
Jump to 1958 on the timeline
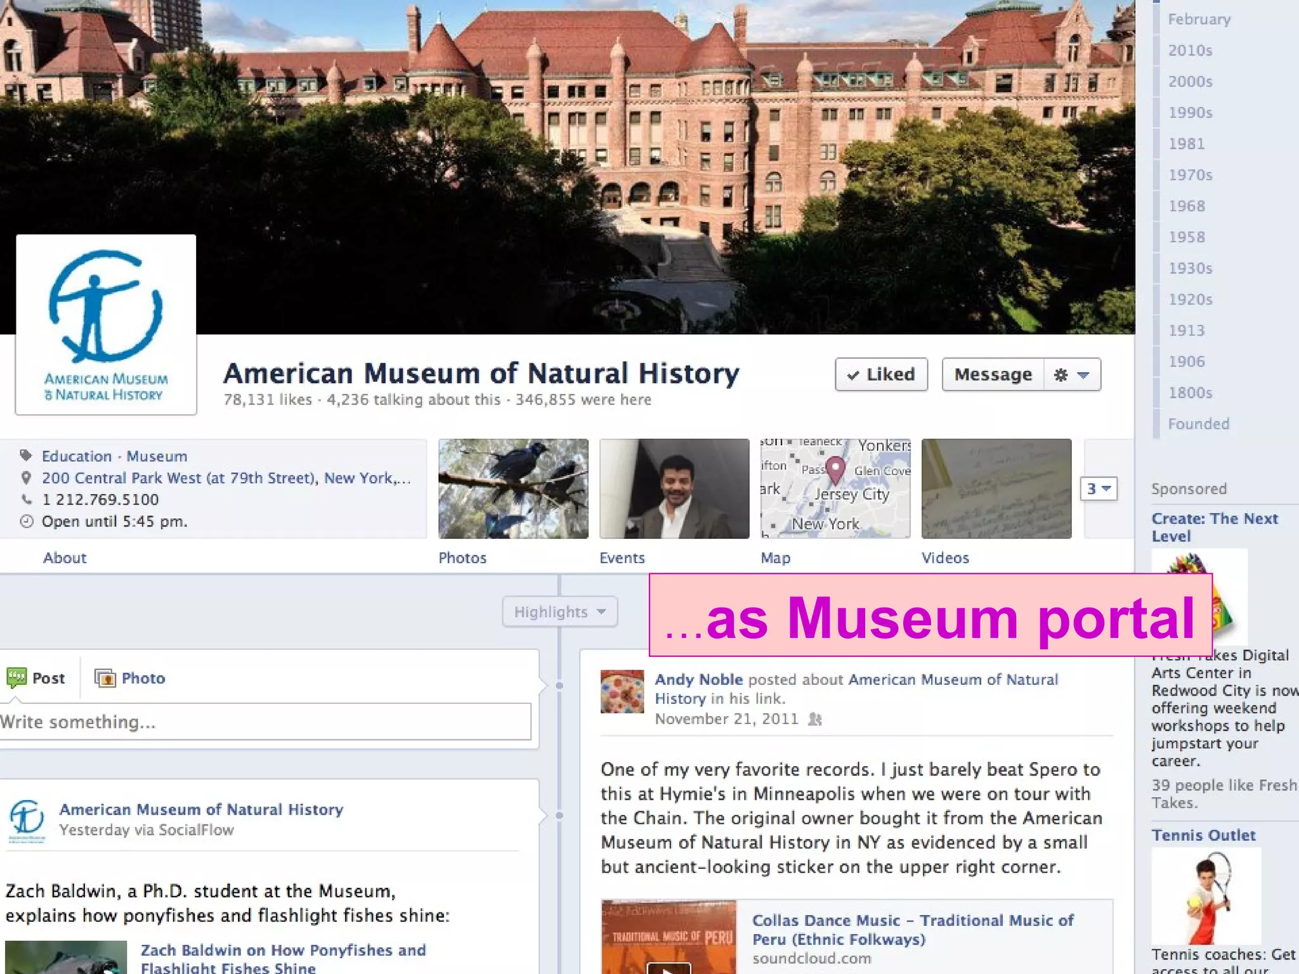pyautogui.click(x=1186, y=237)
